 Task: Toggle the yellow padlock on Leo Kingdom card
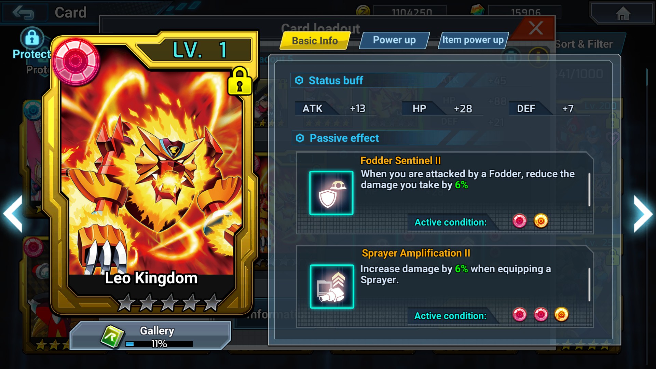(240, 81)
